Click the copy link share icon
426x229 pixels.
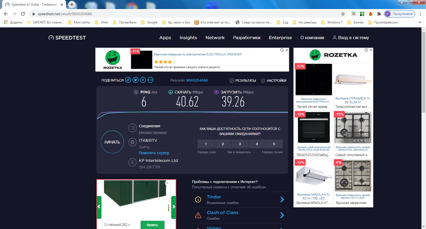tap(128, 80)
